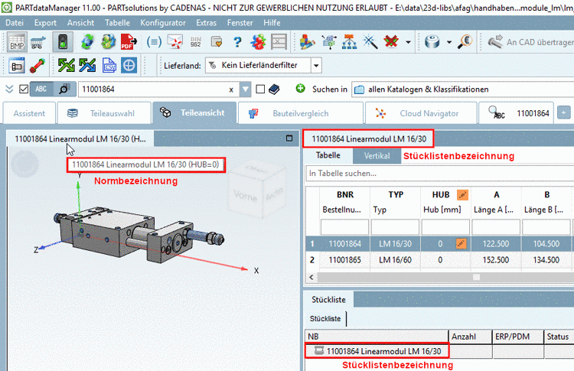This screenshot has height=371, width=574.
Task: Click the red bolt icon
Action: [38, 66]
